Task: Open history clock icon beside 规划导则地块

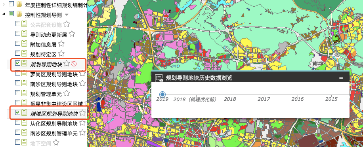Action: click(74, 64)
